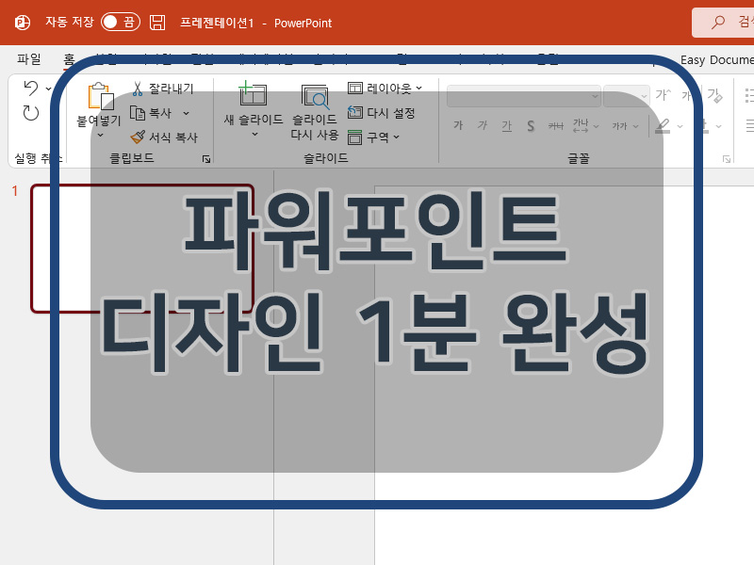Image resolution: width=754 pixels, height=565 pixels.
Task: Expand the 새 슬라이드 dropdown arrow
Action: [254, 135]
